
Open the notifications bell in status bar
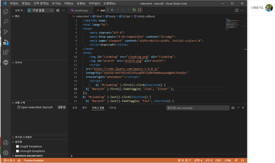[243, 160]
